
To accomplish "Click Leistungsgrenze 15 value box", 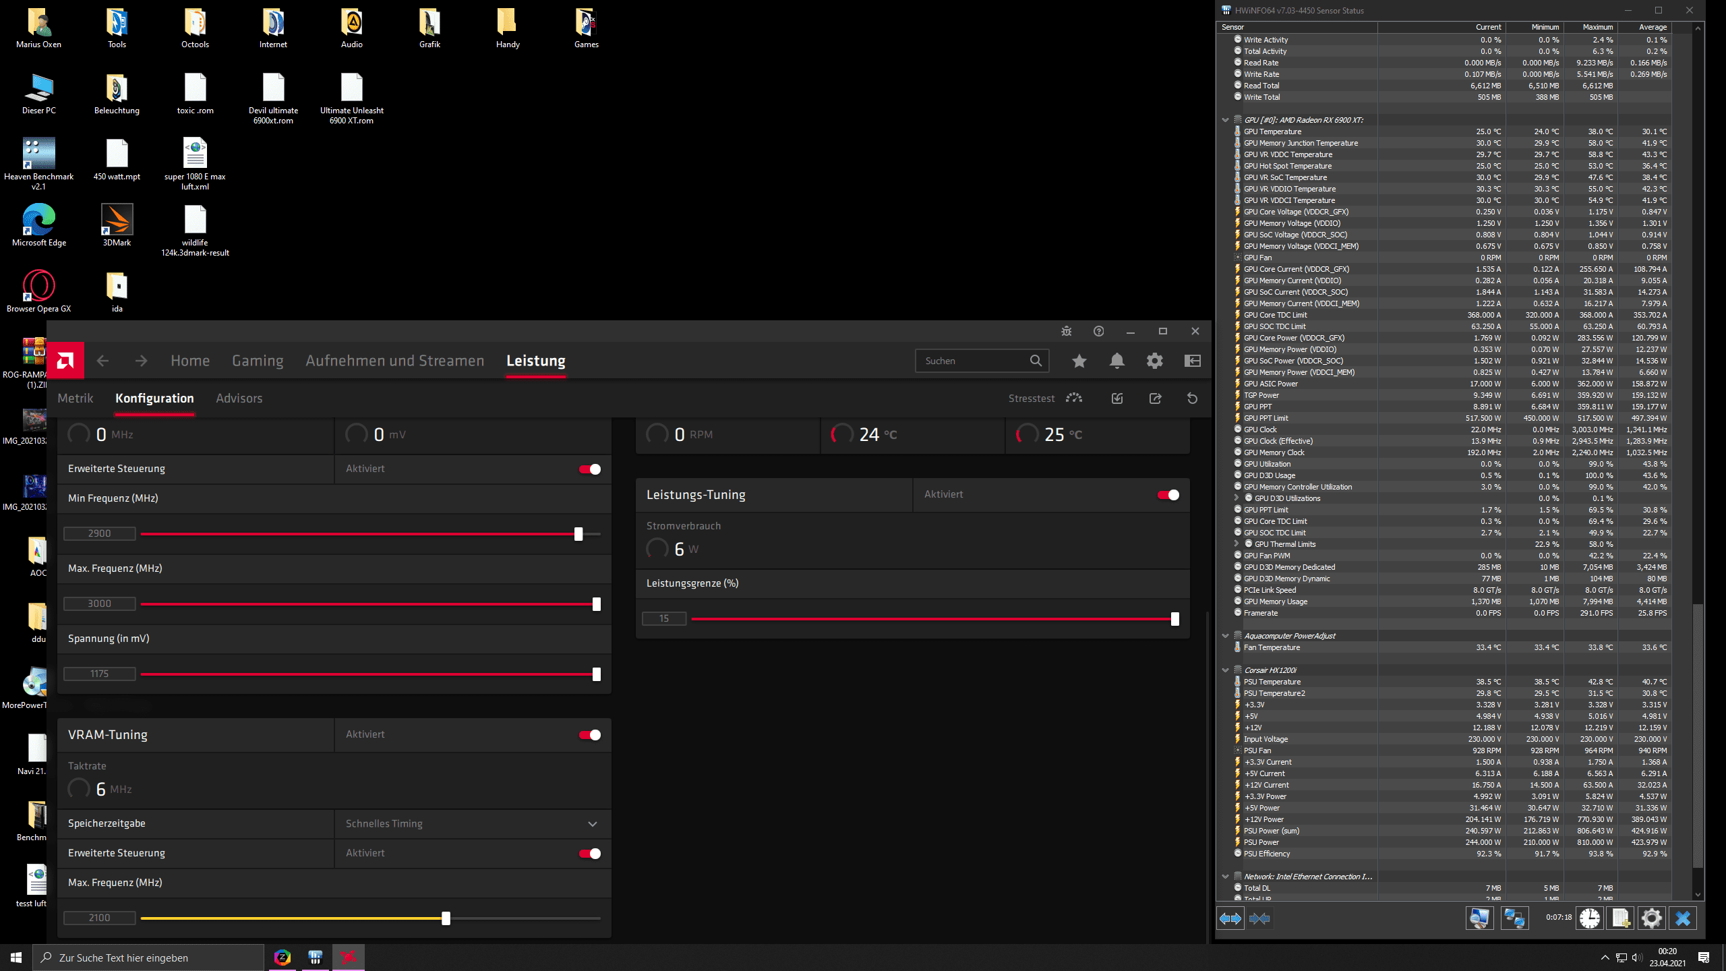I will 664,619.
